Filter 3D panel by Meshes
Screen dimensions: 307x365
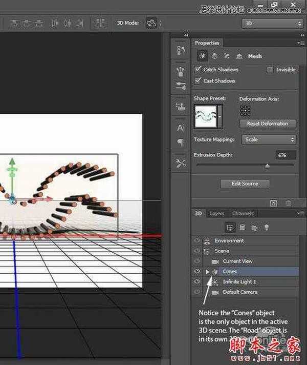(242, 227)
